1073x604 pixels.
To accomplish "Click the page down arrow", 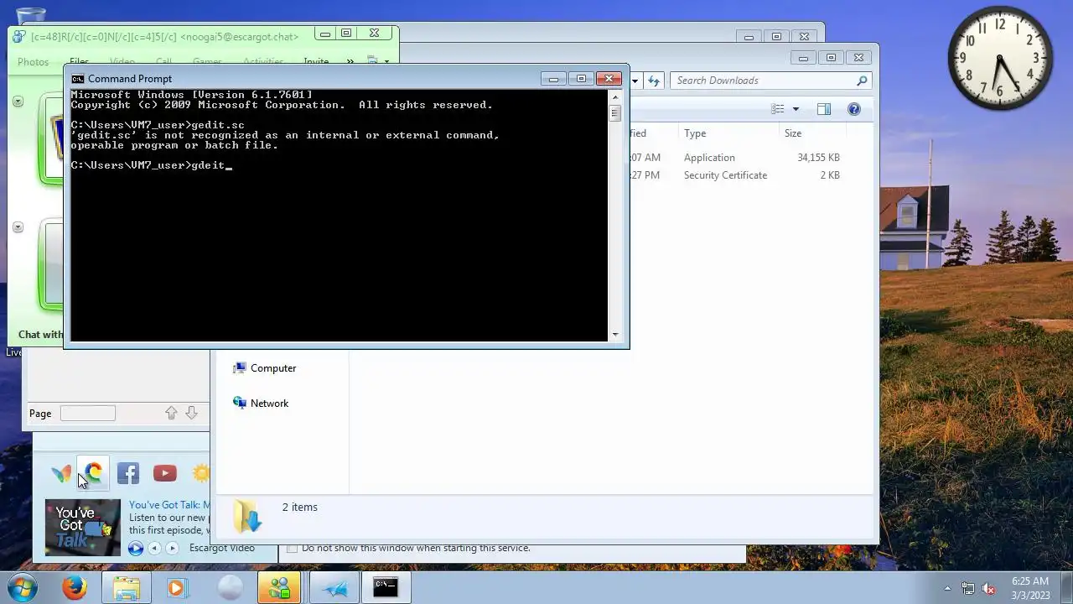I will 191,413.
